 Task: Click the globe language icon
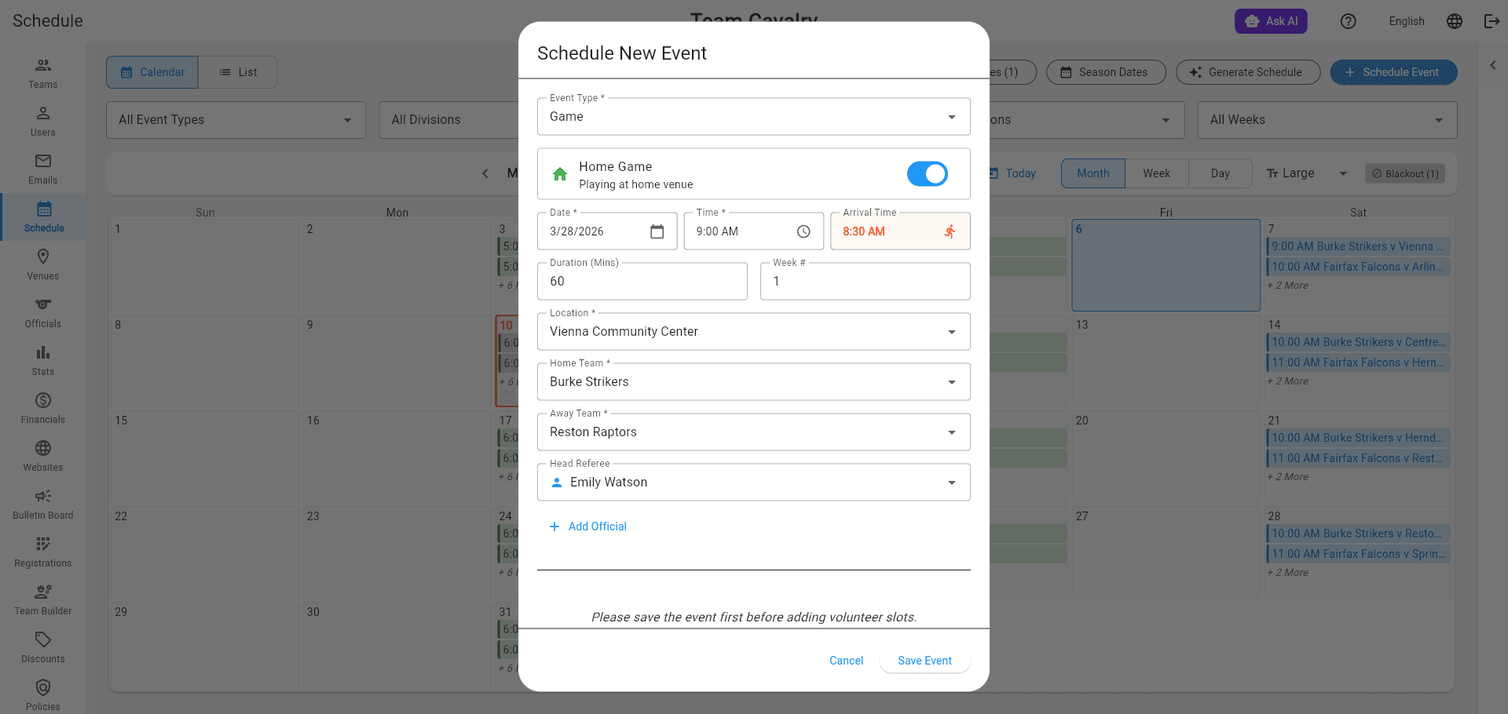[x=1455, y=21]
